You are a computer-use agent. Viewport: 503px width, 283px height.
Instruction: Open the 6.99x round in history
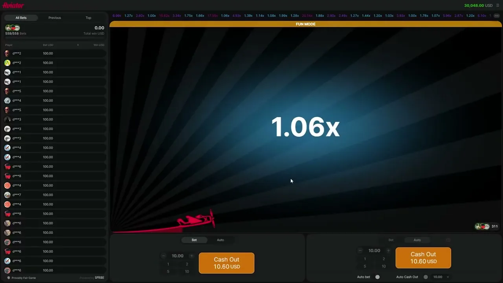point(117,16)
